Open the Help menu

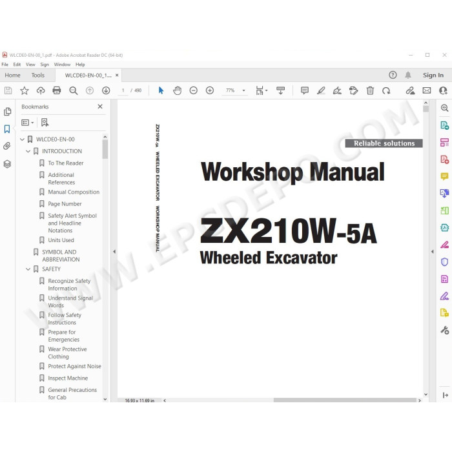80,65
